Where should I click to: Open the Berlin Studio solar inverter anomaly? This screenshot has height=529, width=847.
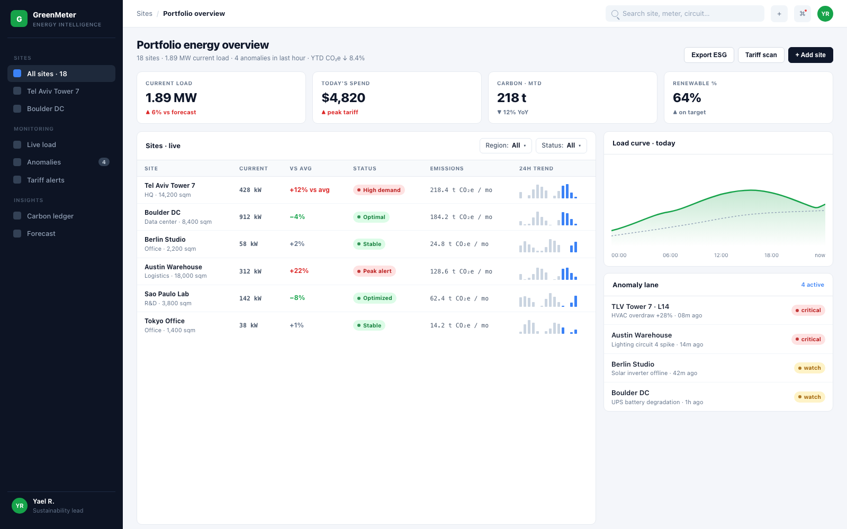(718, 368)
